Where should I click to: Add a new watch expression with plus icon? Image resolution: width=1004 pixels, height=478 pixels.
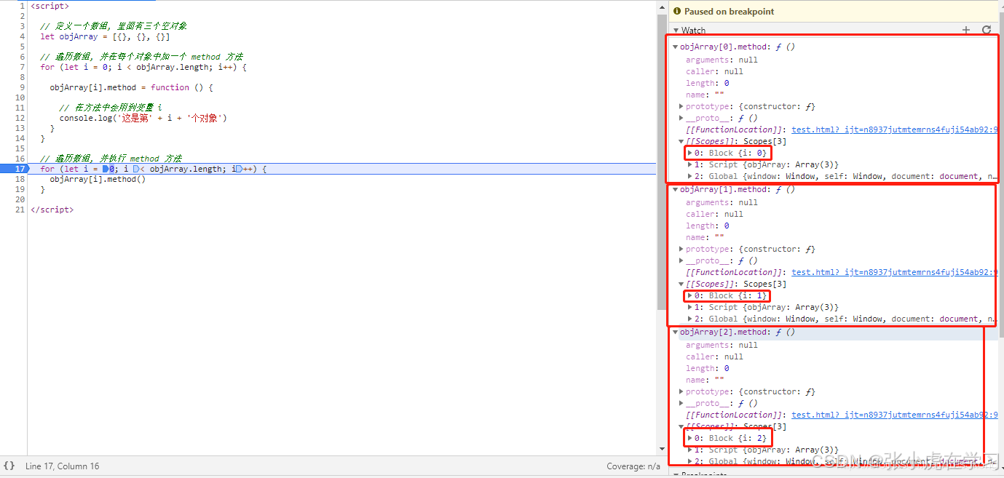click(966, 30)
